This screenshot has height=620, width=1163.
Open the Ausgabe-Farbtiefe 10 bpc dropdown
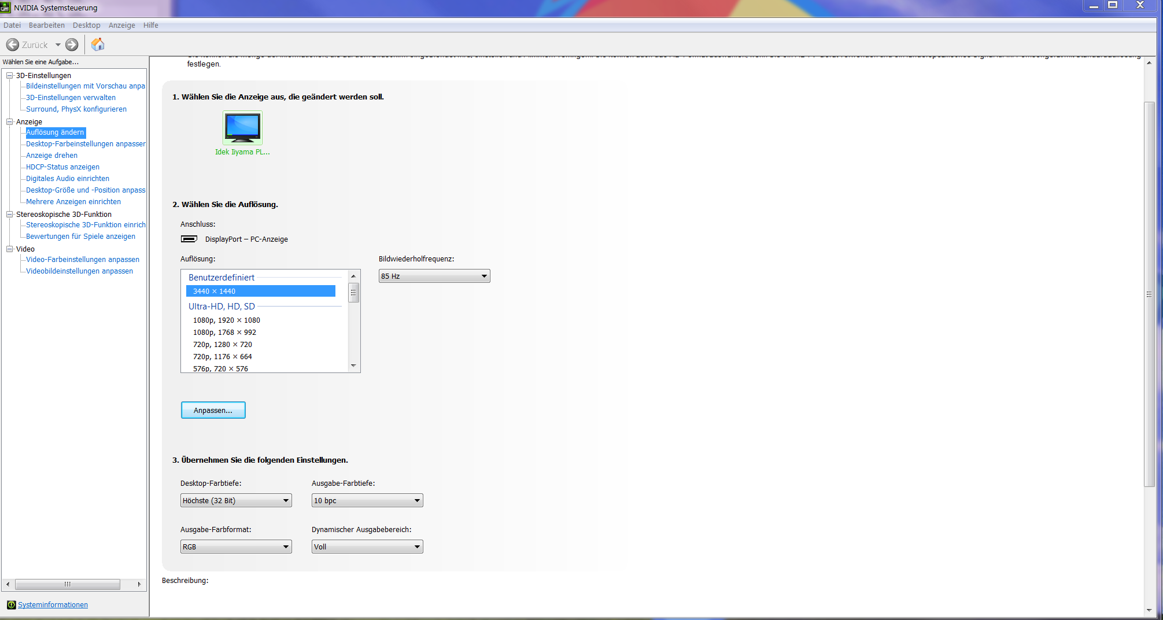pyautogui.click(x=367, y=500)
